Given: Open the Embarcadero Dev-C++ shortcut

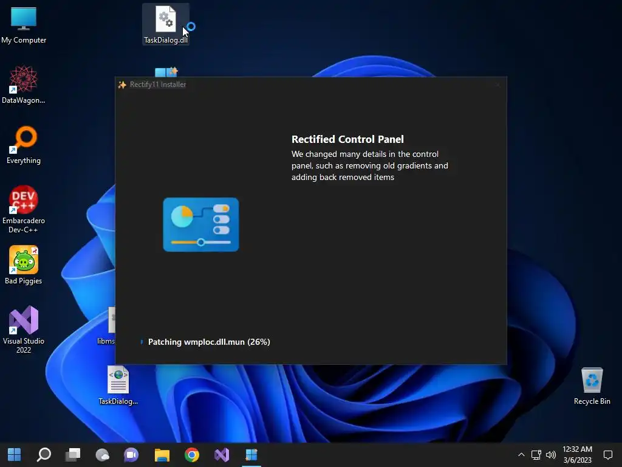Looking at the screenshot, I should pyautogui.click(x=24, y=209).
